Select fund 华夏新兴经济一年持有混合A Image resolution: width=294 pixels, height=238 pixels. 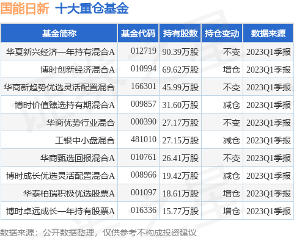60,52
